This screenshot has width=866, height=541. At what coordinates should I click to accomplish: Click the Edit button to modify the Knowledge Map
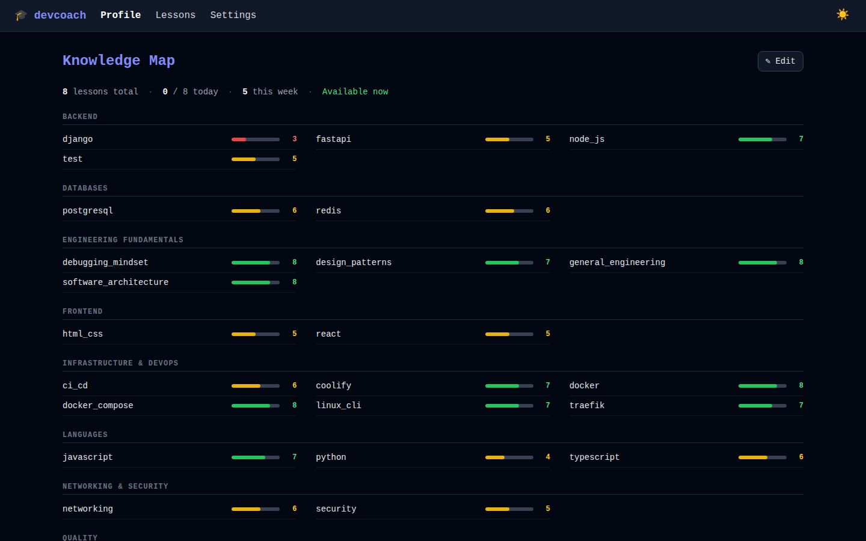(780, 61)
